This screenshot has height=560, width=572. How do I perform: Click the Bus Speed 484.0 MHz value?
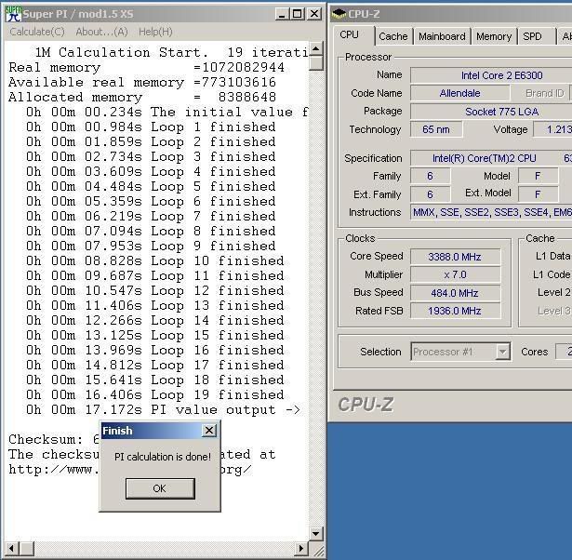point(455,293)
